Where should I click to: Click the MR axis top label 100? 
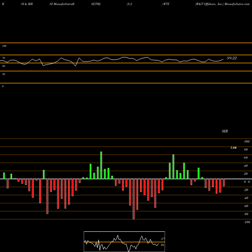pyautogui.click(x=246, y=142)
